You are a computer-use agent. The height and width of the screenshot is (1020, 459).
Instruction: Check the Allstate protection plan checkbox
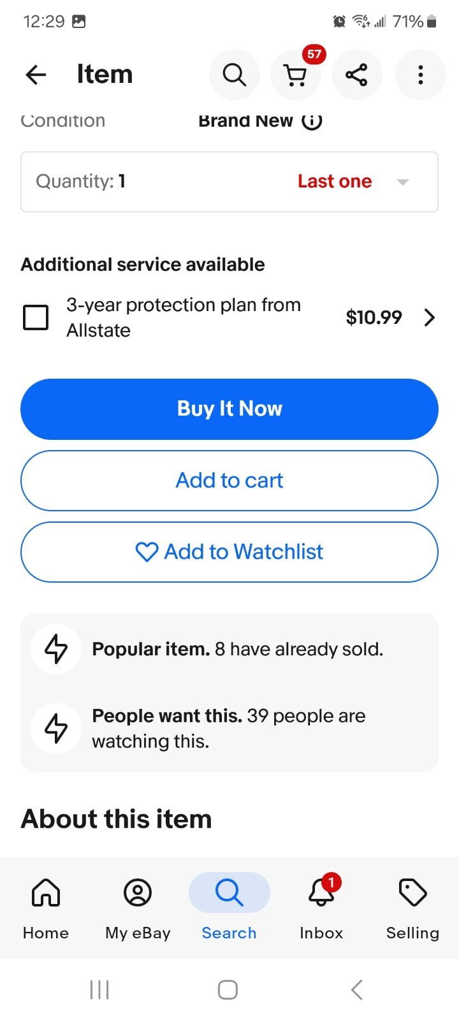(x=36, y=317)
